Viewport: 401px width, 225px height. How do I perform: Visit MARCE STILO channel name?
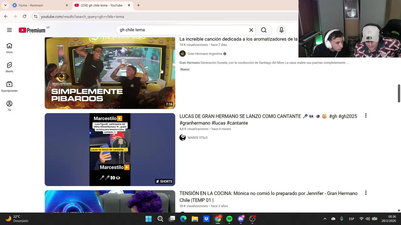click(197, 137)
